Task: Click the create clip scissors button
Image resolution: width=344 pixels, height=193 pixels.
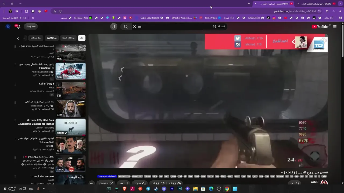Action: pyautogui.click(x=106, y=183)
